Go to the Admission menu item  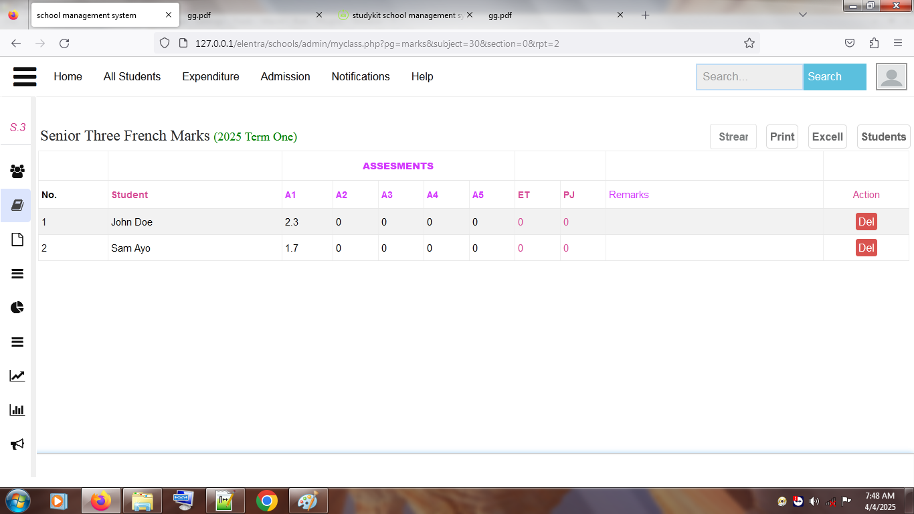(x=285, y=76)
